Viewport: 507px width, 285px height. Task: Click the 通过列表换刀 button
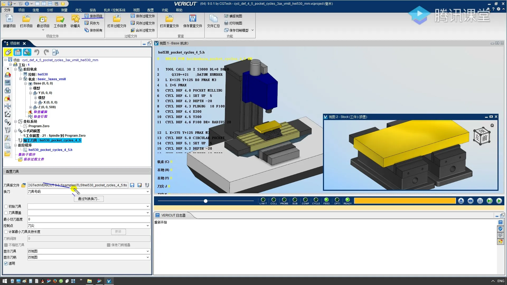tap(89, 199)
